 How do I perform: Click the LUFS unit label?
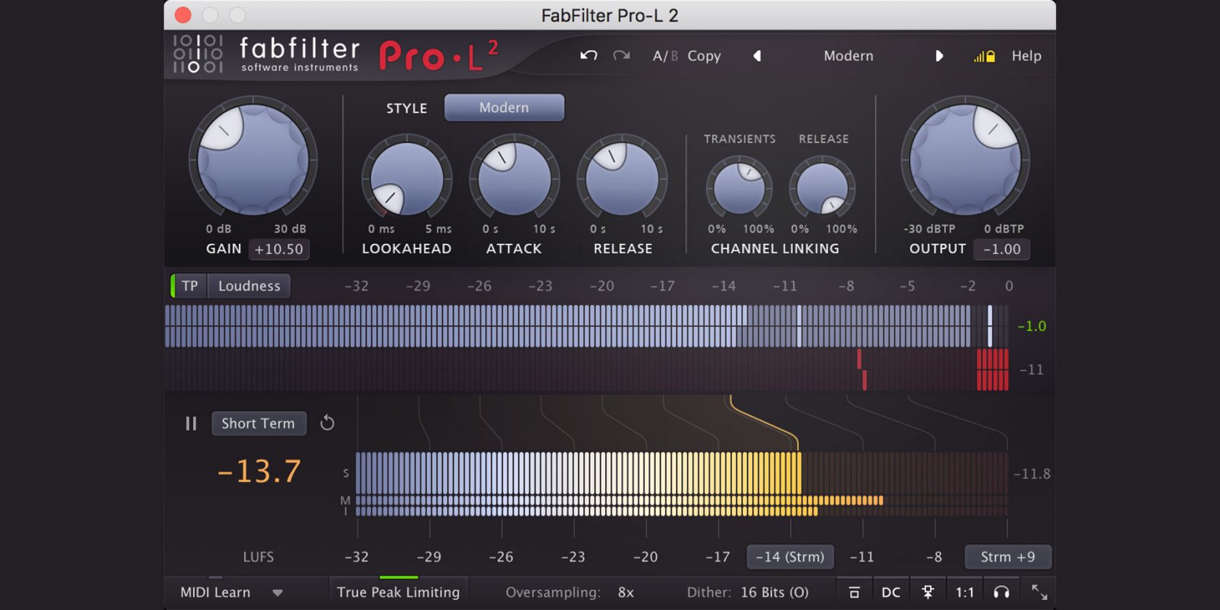259,557
